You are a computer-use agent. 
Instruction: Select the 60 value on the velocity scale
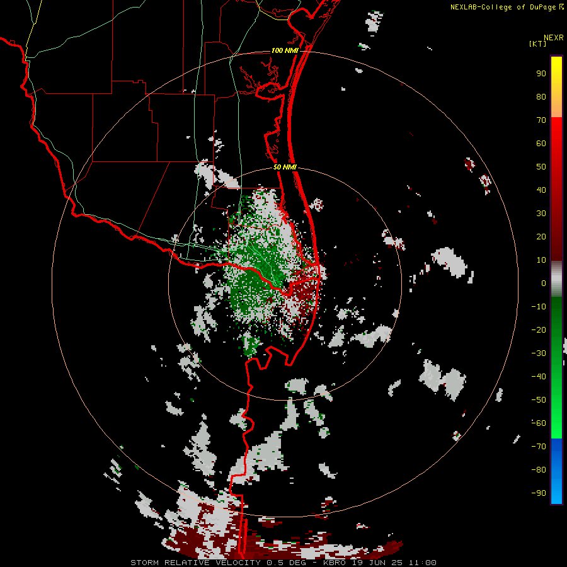[541, 143]
